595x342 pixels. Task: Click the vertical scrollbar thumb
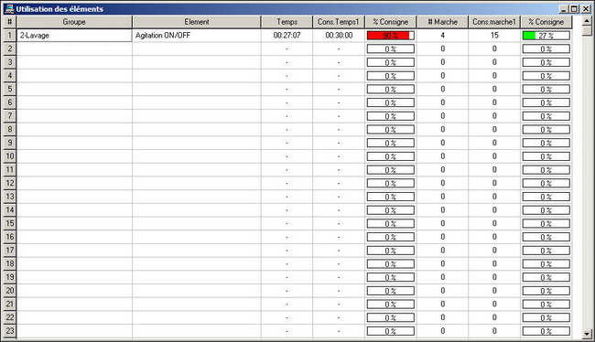(587, 31)
